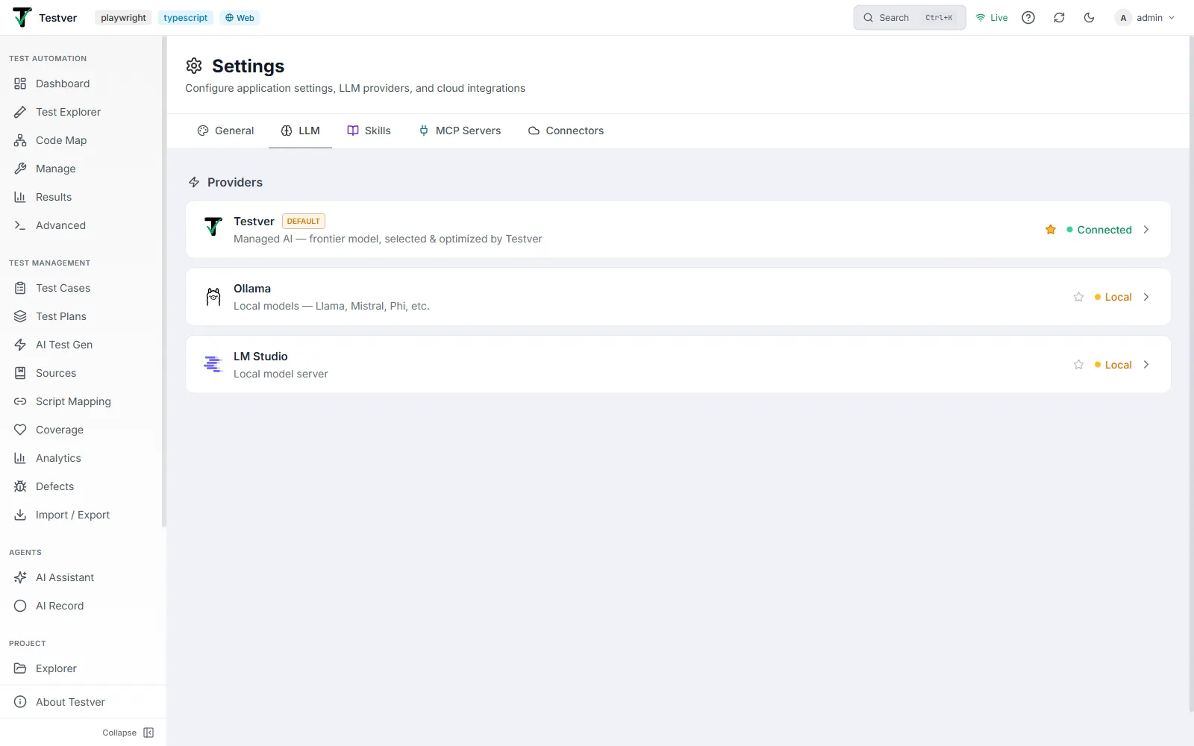This screenshot has width=1194, height=746.
Task: Click the Test Plans layers icon
Action: point(20,316)
